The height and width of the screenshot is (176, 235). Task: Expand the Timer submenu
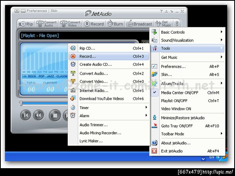(146, 107)
